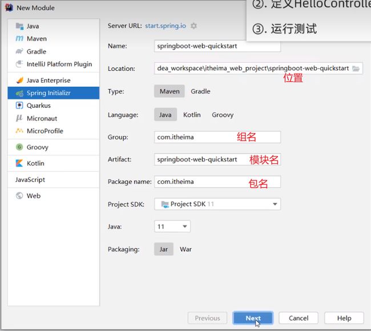Click the Kotlin K icon
Viewport: 371px width, 331px height.
19,163
